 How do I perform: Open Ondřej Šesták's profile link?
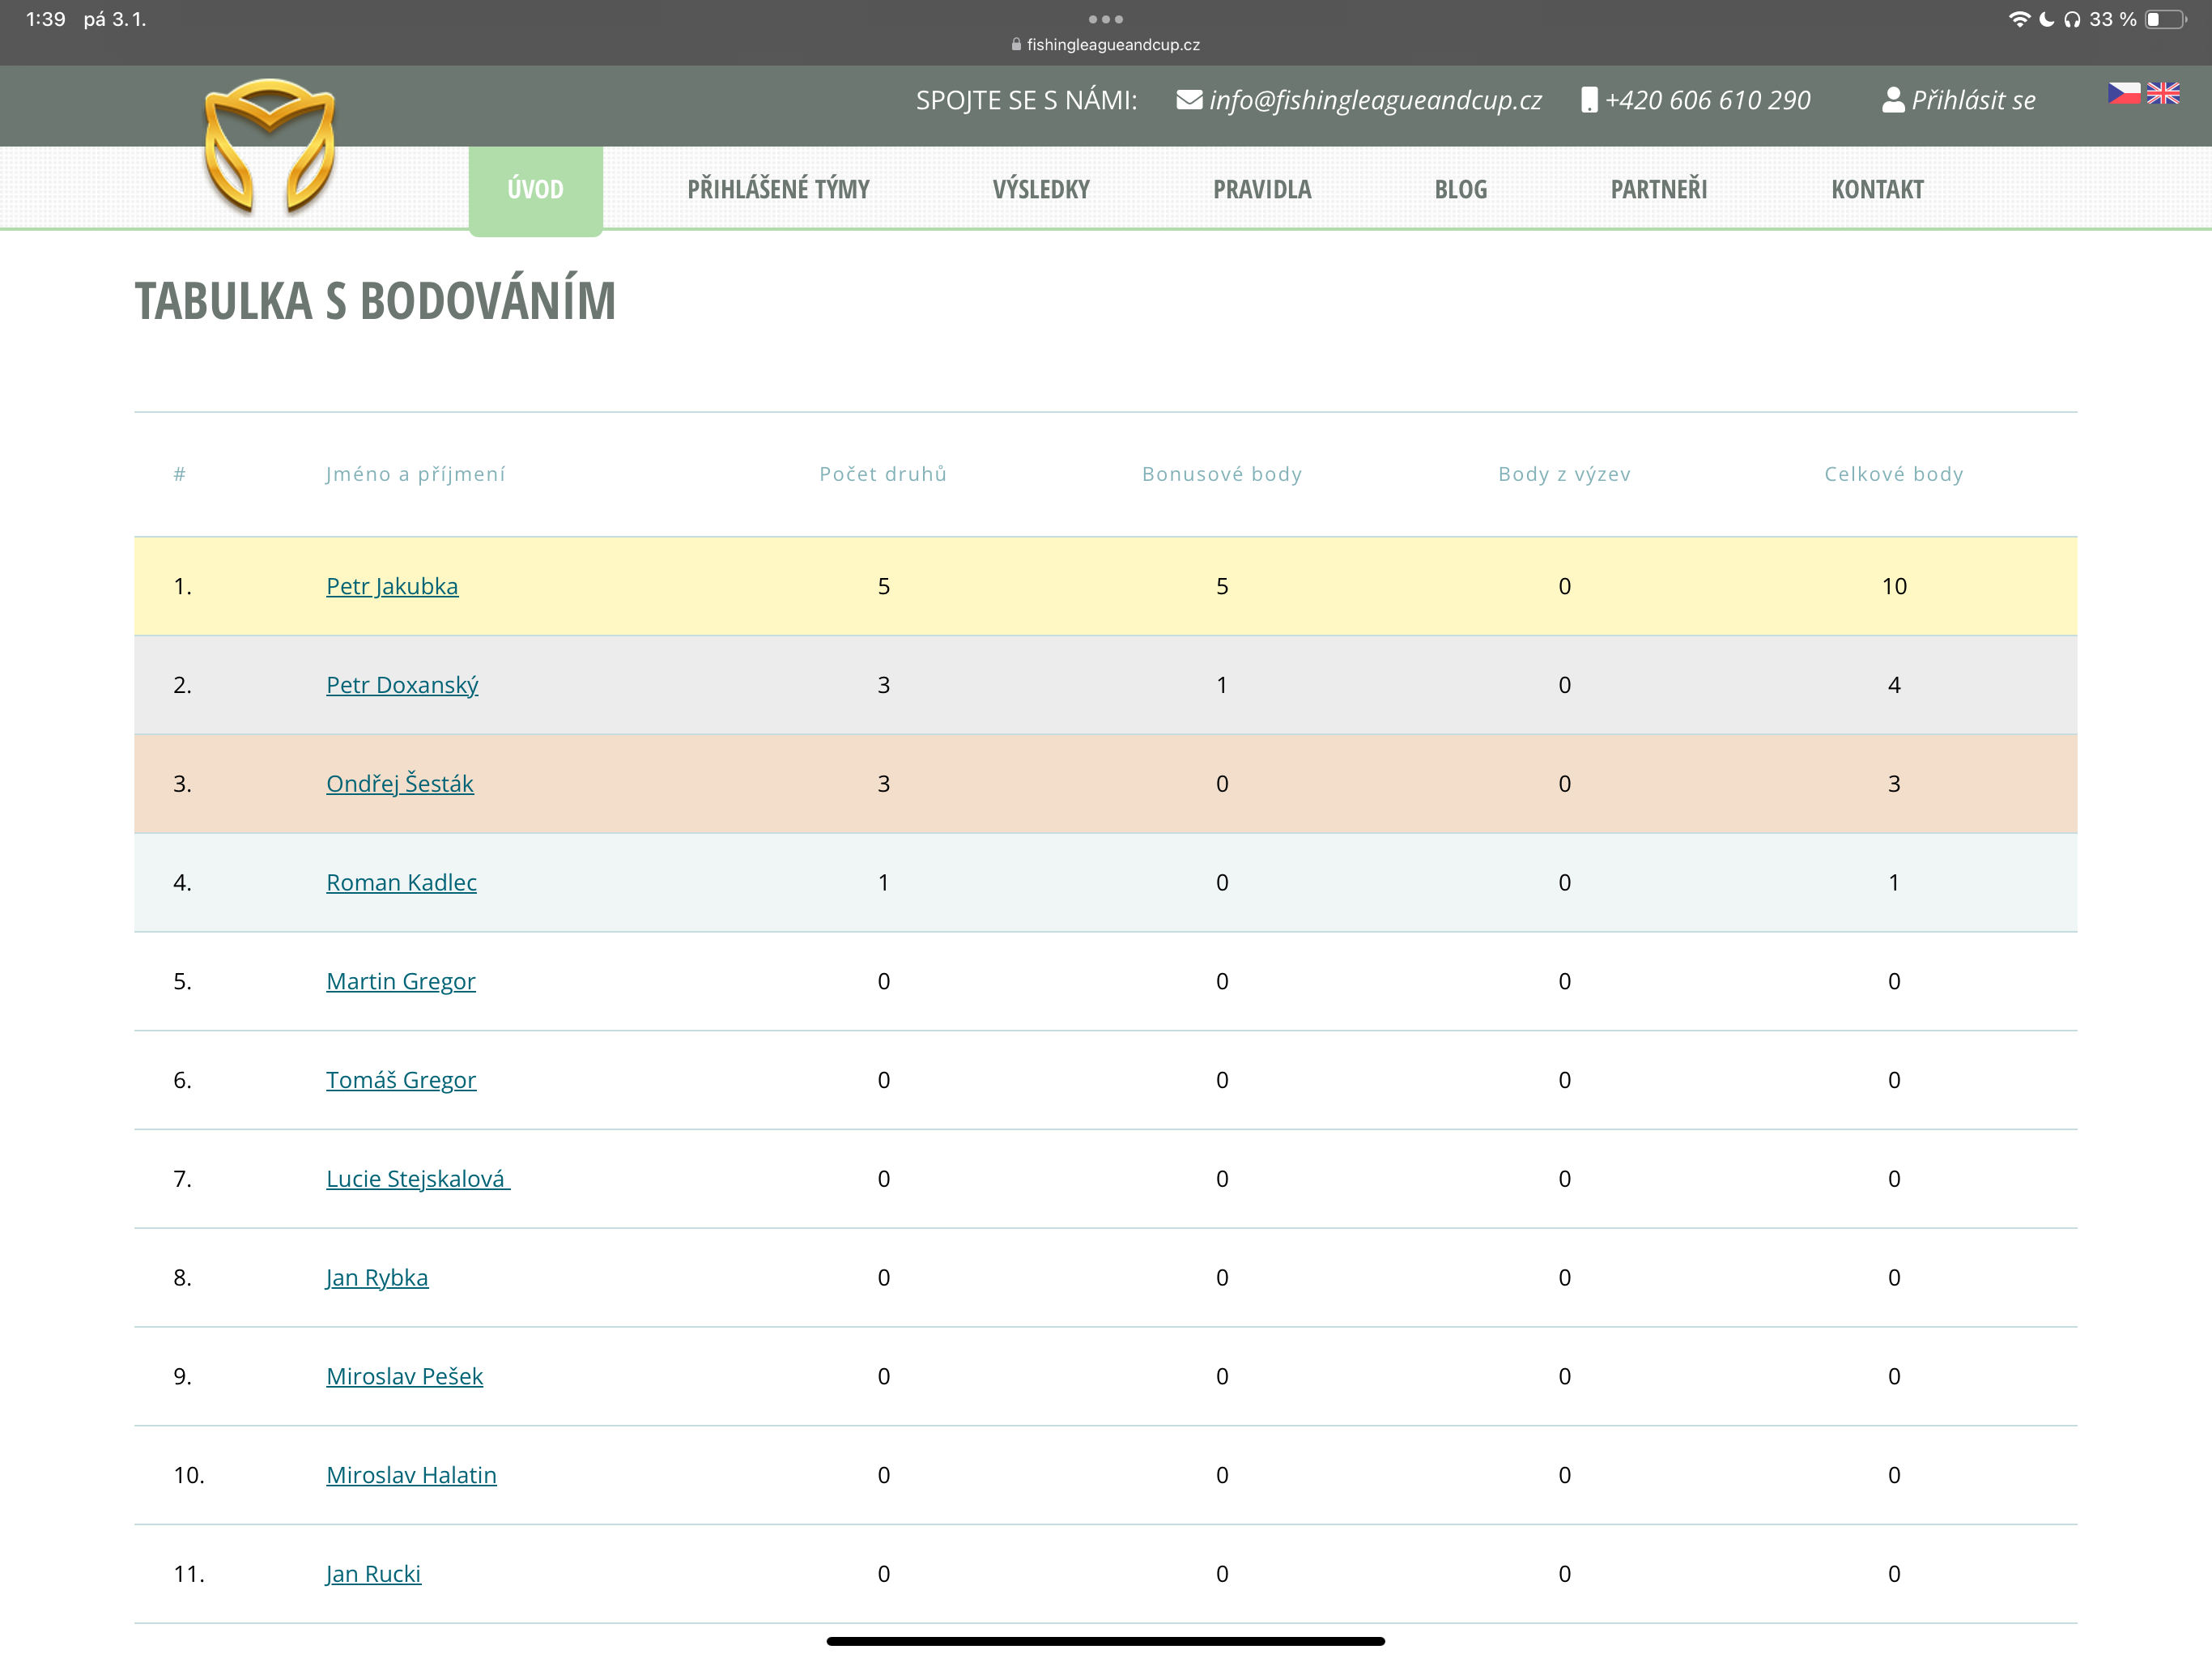coord(399,784)
